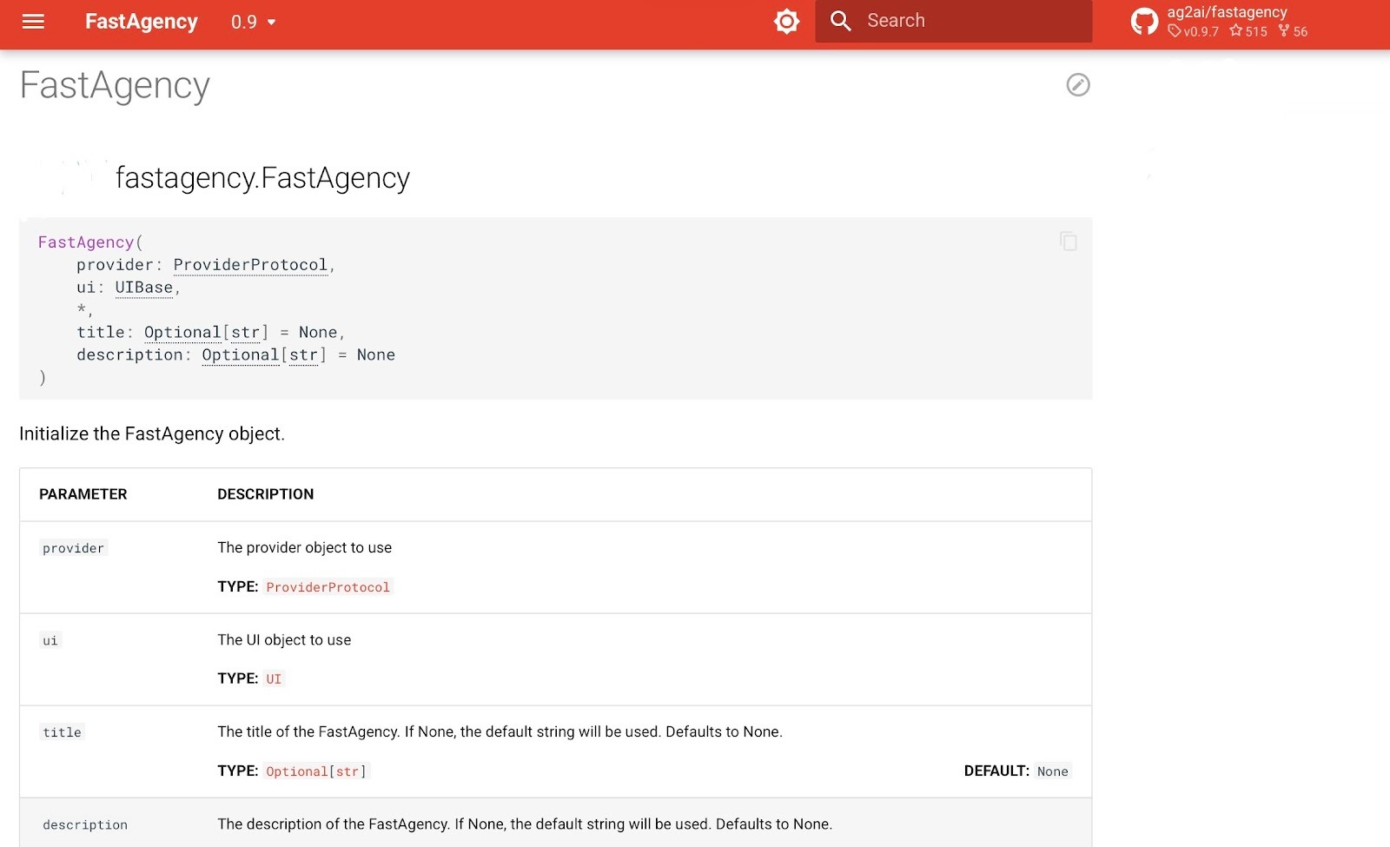
Task: Click str in the title parameter line
Action: point(245,333)
